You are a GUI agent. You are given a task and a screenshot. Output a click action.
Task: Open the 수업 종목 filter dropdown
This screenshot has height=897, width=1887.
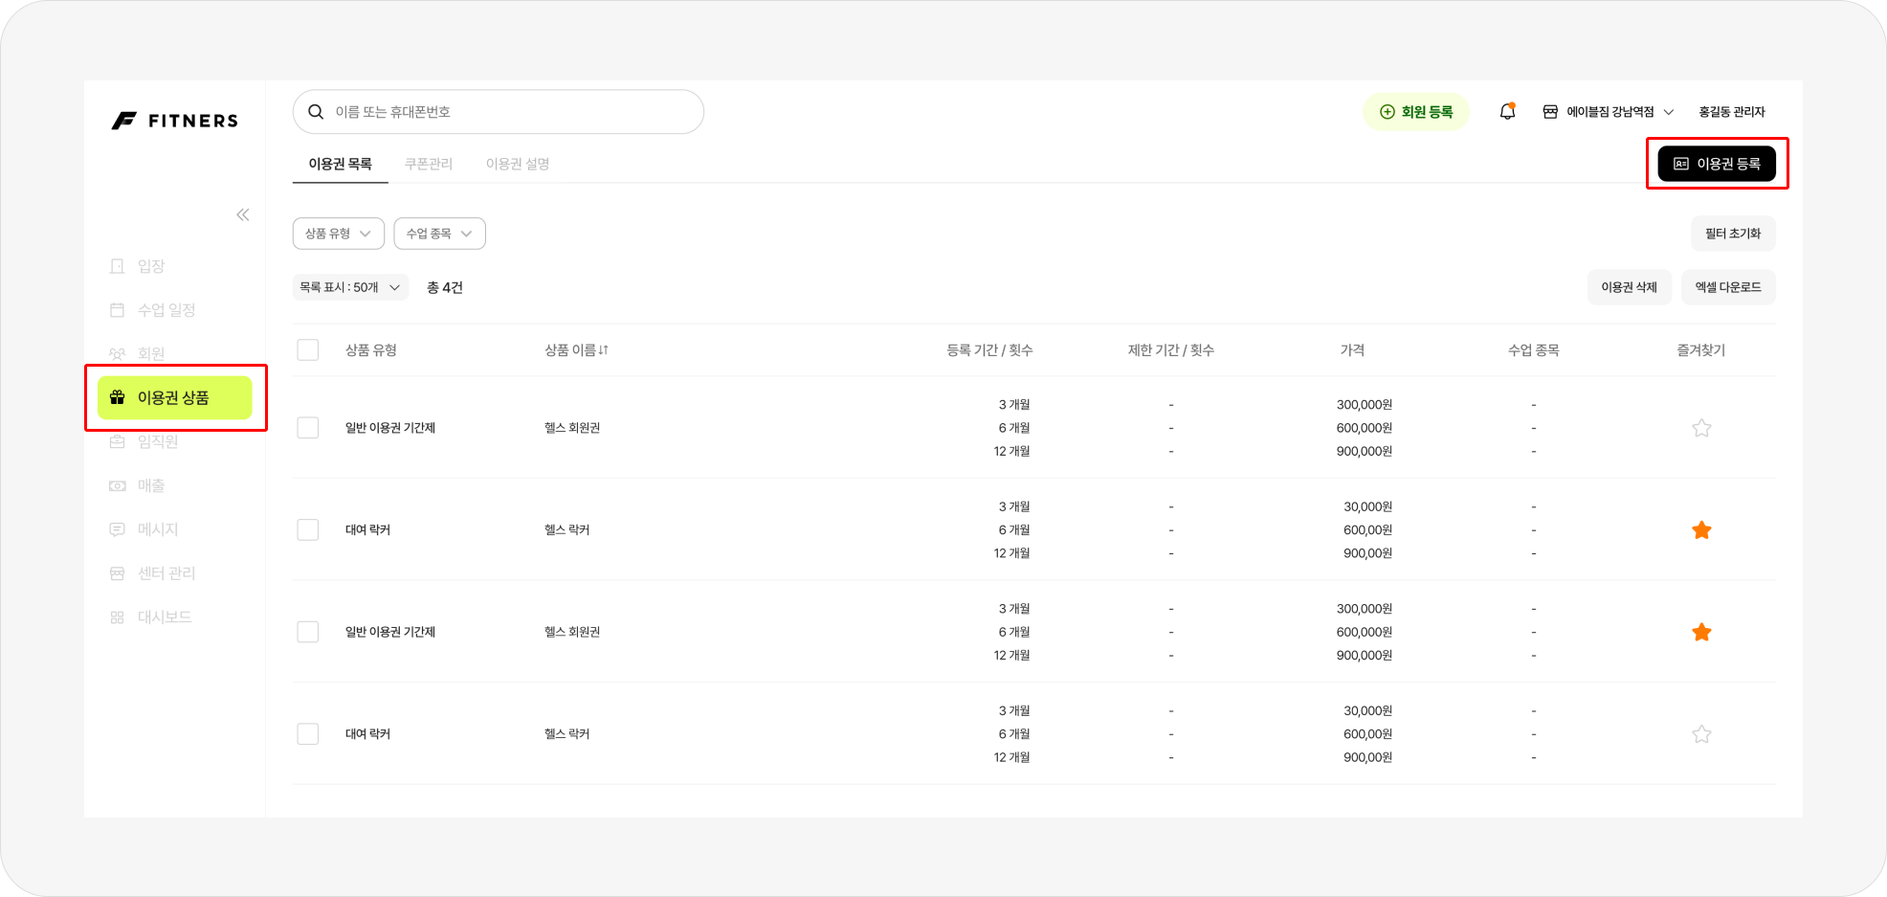point(440,234)
